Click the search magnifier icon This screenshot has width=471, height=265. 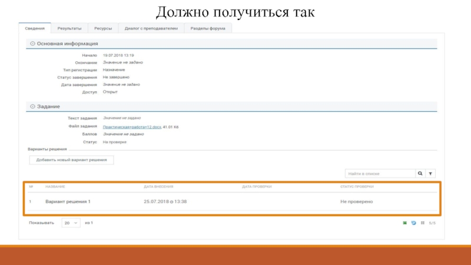420,174
